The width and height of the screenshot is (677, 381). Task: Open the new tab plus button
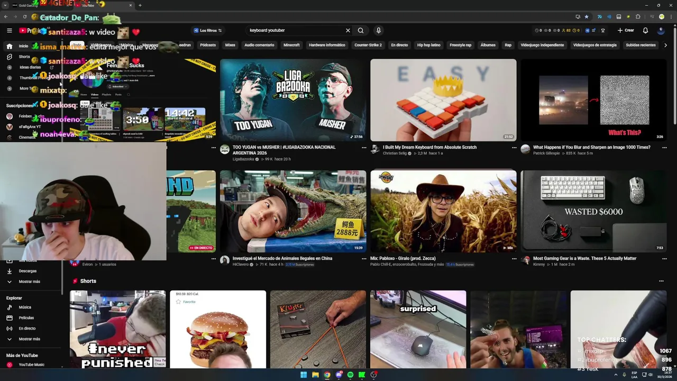point(140,5)
